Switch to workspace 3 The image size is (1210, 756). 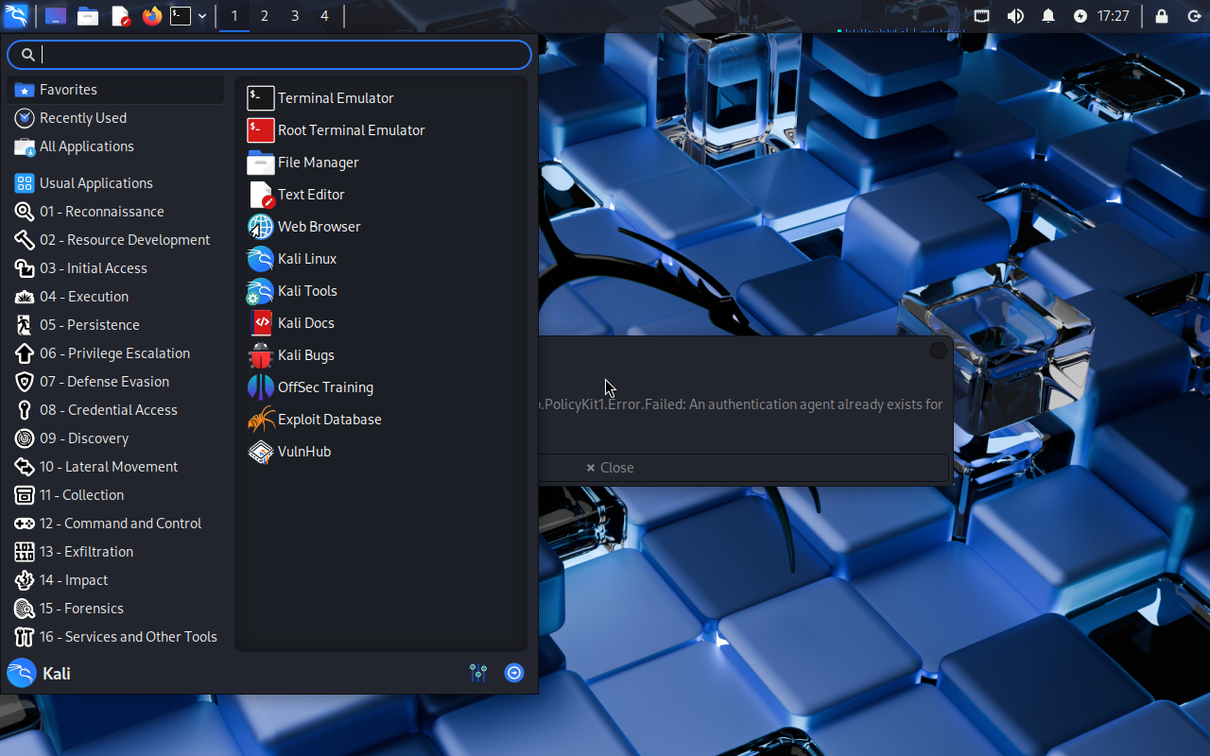coord(295,16)
